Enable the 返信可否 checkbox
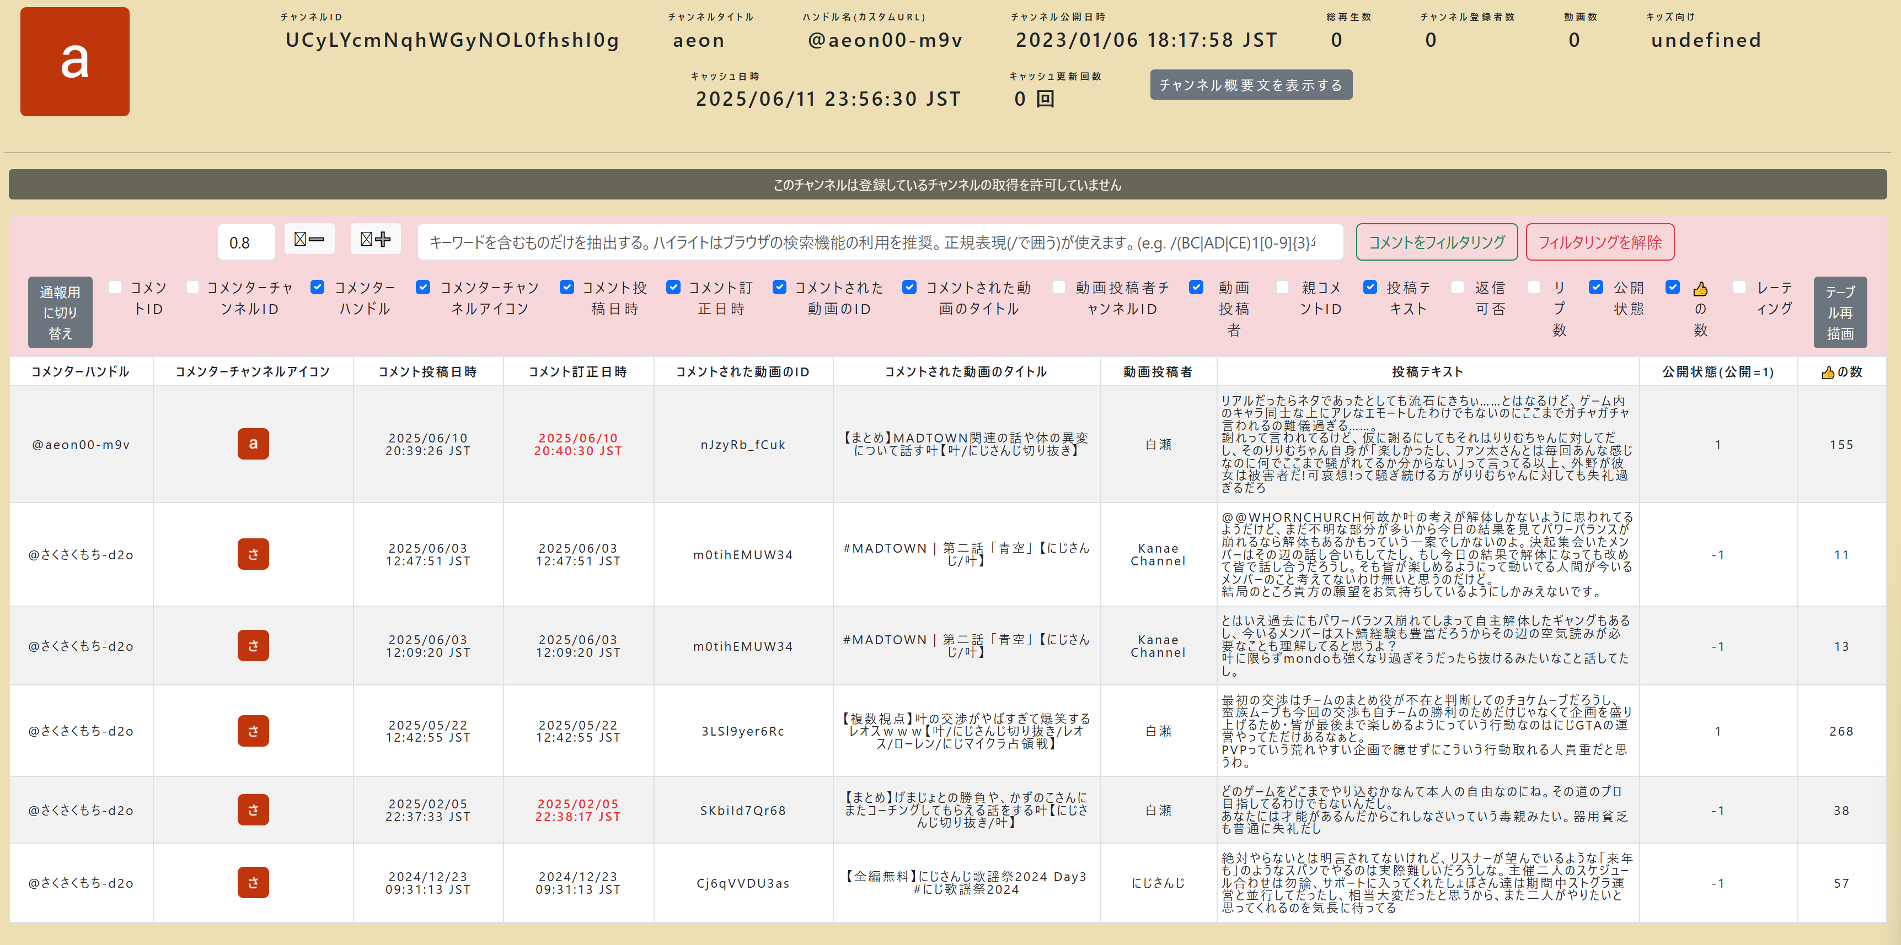This screenshot has height=945, width=1901. point(1458,288)
